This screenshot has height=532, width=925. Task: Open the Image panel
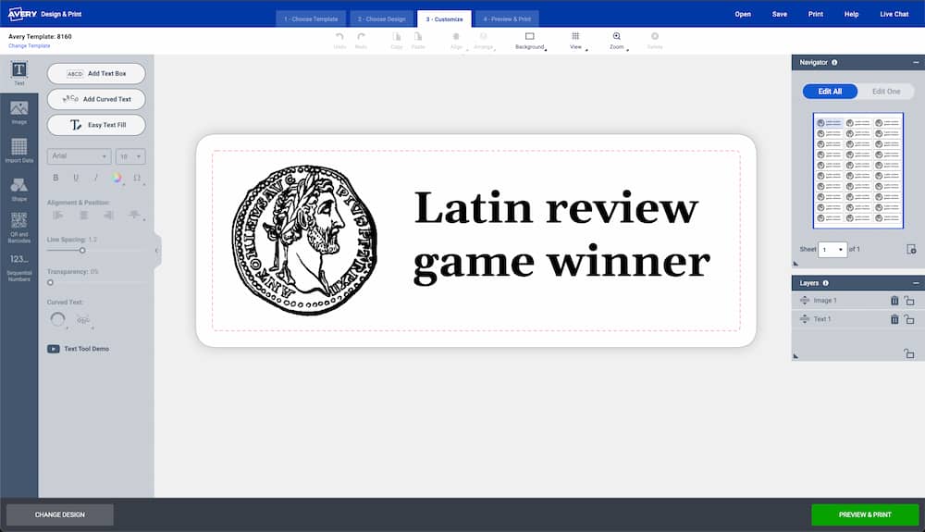[x=18, y=112]
